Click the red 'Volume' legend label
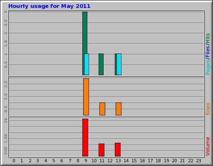This screenshot has height=166, width=213. pyautogui.click(x=208, y=146)
